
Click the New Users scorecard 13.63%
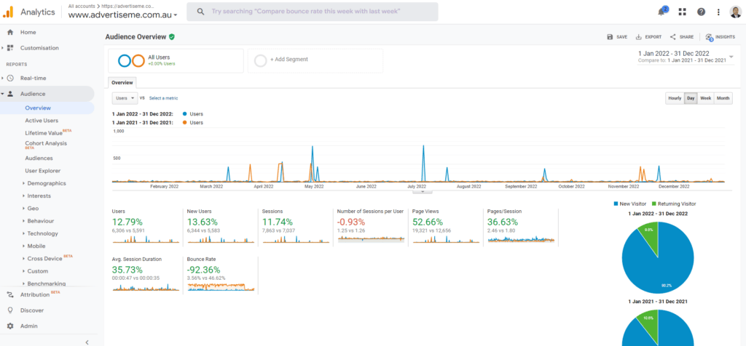pos(221,226)
